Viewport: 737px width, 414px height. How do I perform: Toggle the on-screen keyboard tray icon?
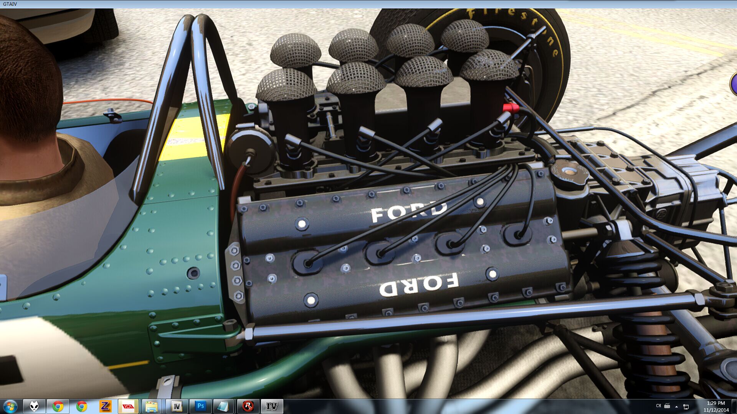[x=667, y=406]
